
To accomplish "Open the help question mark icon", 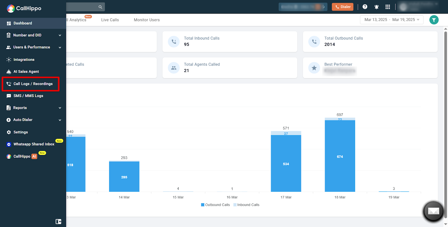I will pos(365,7).
